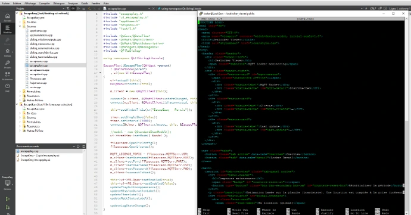Open the Design mode in sidebar
Image resolution: width=411 pixels, height=215 pixels.
(7, 41)
